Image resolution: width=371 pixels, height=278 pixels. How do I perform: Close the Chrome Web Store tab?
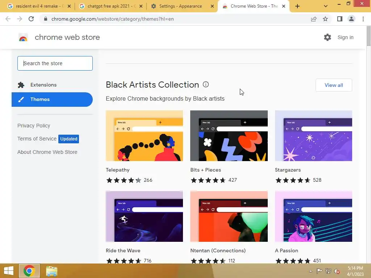click(284, 6)
